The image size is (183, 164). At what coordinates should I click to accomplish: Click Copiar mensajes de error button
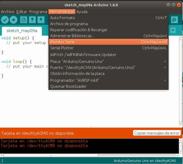click(157, 133)
